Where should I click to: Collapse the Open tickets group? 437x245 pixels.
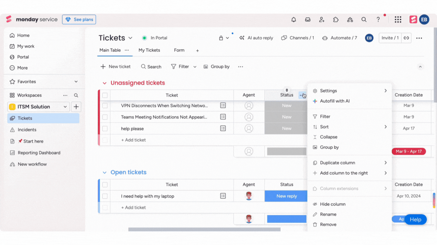coord(105,172)
